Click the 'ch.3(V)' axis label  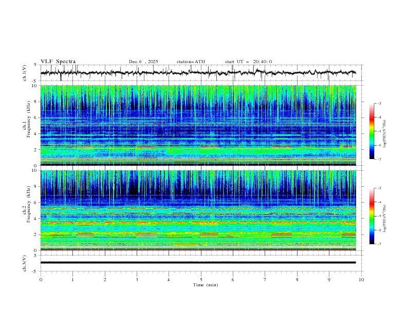tap(25, 263)
